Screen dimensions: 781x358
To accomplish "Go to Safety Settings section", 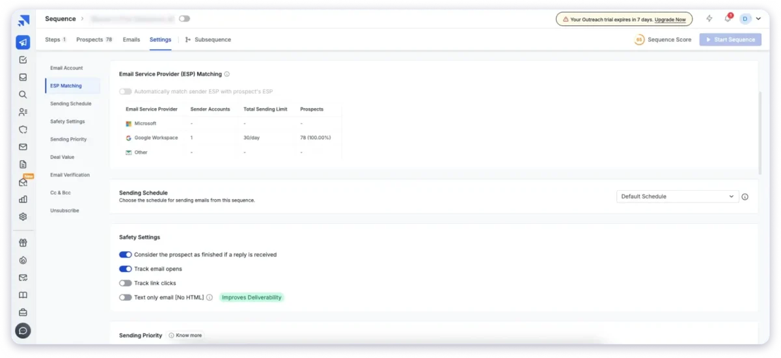I will tap(68, 122).
